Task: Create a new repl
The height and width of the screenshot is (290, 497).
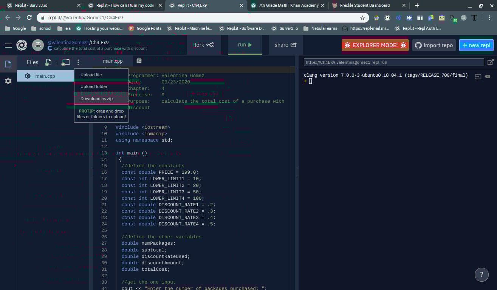Action: point(476,45)
